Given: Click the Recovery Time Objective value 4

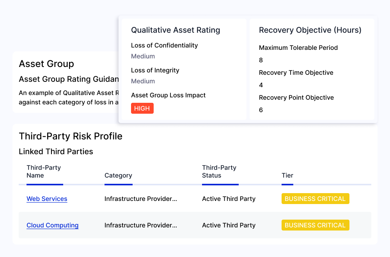Looking at the screenshot, I should click(261, 85).
